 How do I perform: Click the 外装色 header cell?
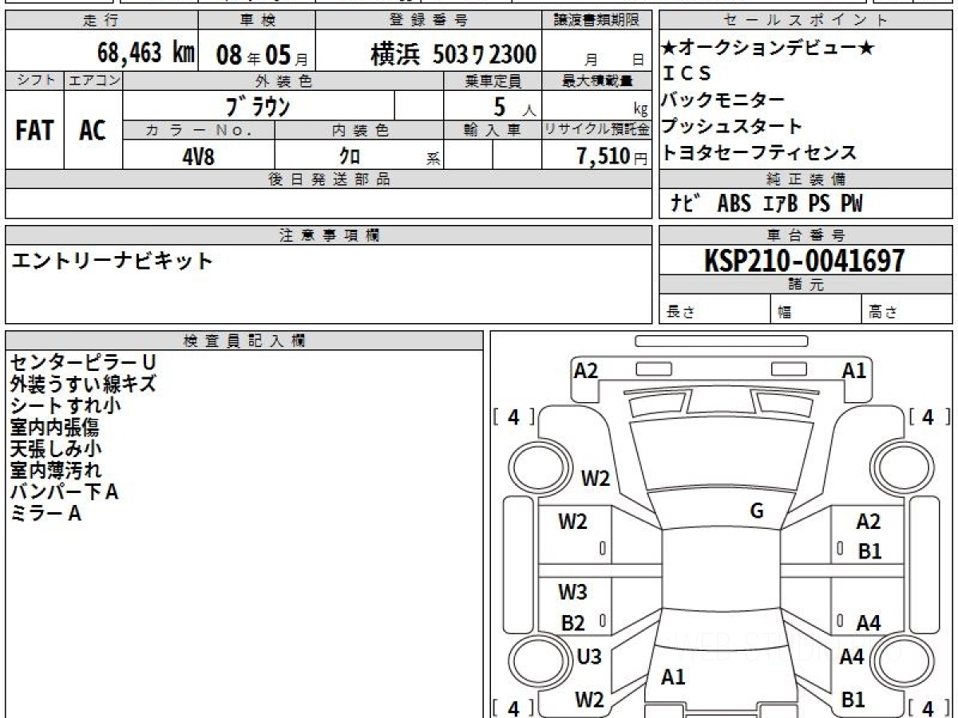coord(283,81)
